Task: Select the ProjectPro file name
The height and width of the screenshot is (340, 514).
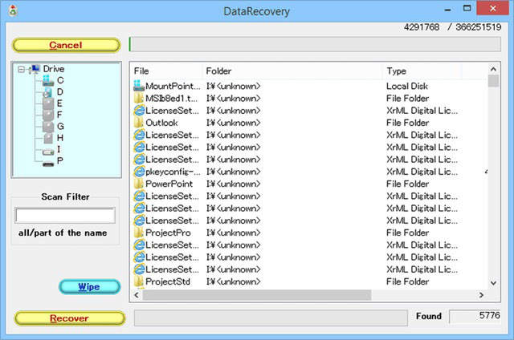Action: point(168,233)
